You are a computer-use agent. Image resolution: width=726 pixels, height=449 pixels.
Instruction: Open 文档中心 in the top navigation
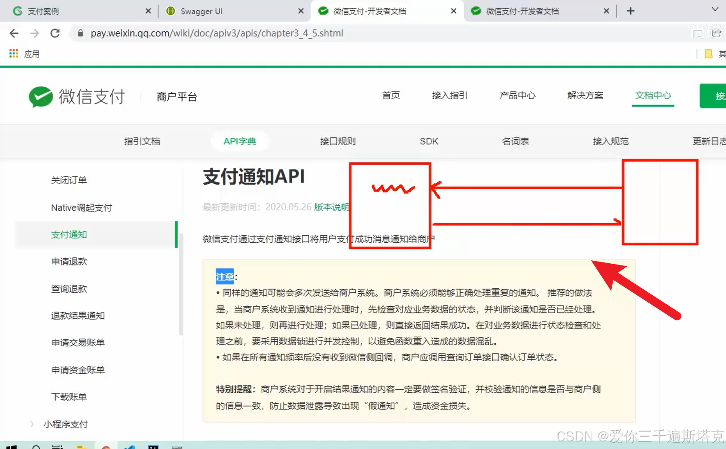pyautogui.click(x=653, y=95)
